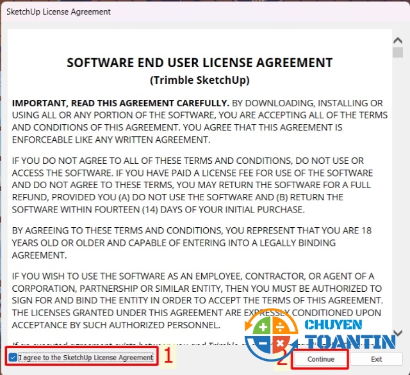Click 'ACCEPTANCE BY SUCH AUTHORIZED PERSONNEL.' line

116,325
